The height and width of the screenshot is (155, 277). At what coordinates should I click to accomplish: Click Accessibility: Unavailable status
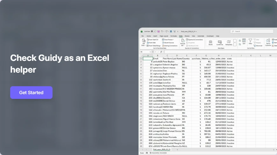pos(158,153)
